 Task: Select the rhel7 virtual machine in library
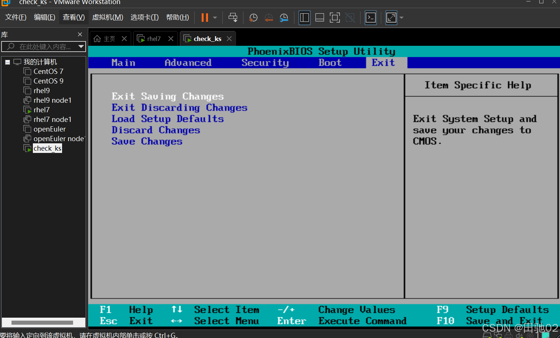coord(41,110)
